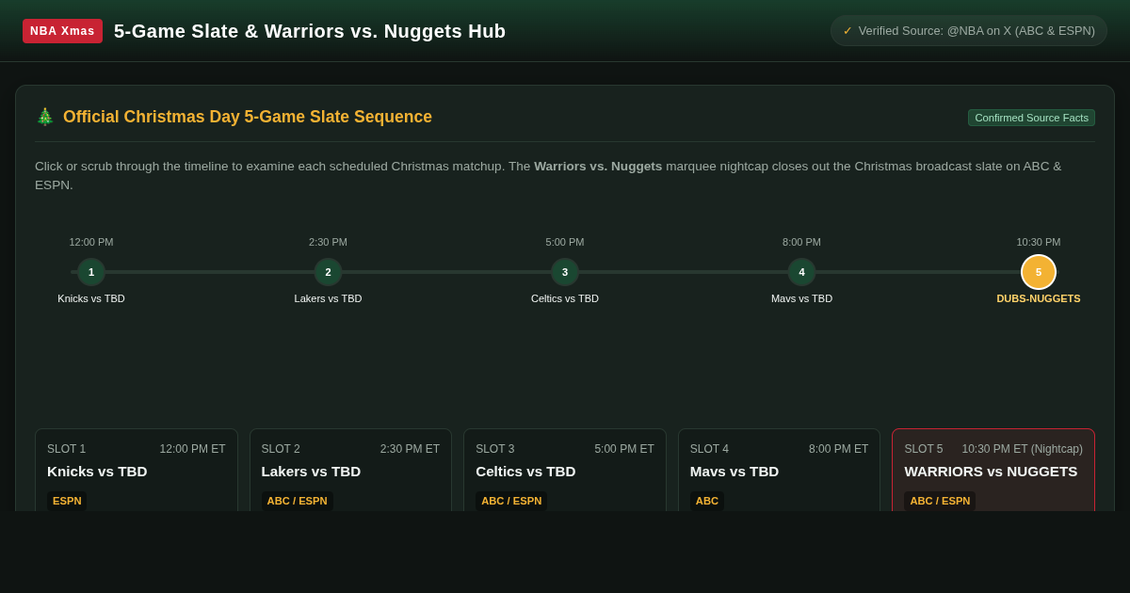
Task: Select timeline marker 4 Mavs vs TBD
Action: pos(801,272)
